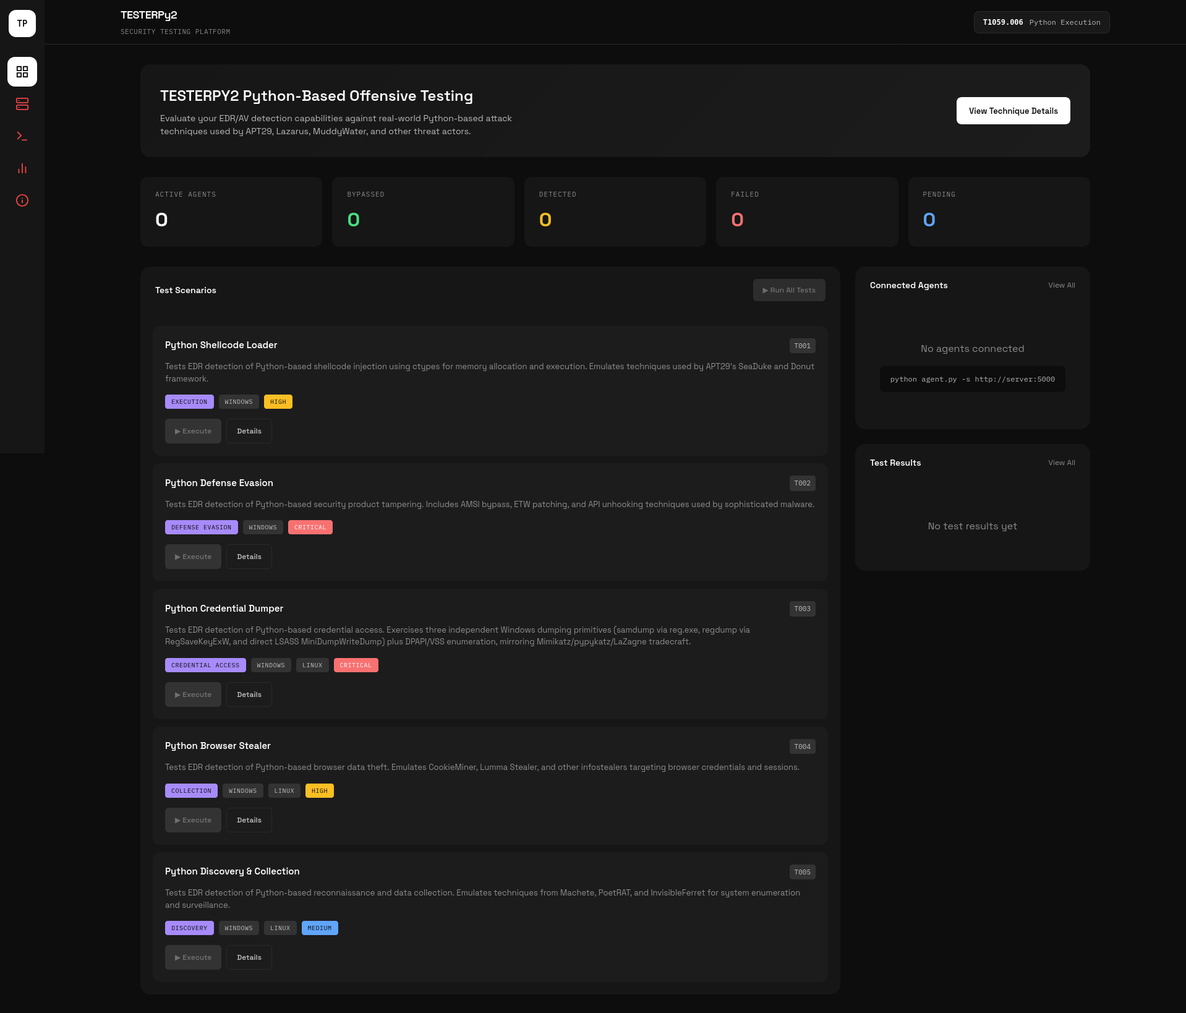Click the COLLECTION tactic tag
Screen dimensions: 1186x1013
[x=191, y=791]
